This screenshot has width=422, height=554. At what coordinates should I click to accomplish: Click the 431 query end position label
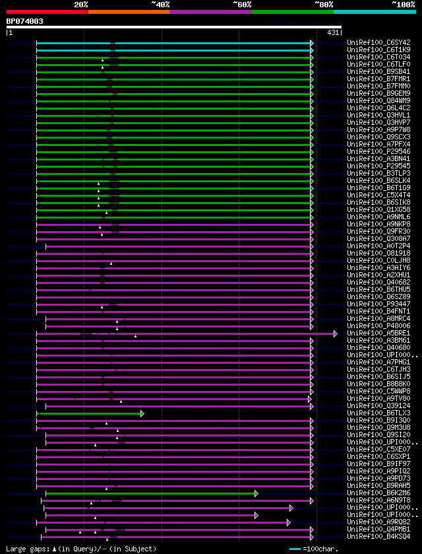[x=333, y=33]
